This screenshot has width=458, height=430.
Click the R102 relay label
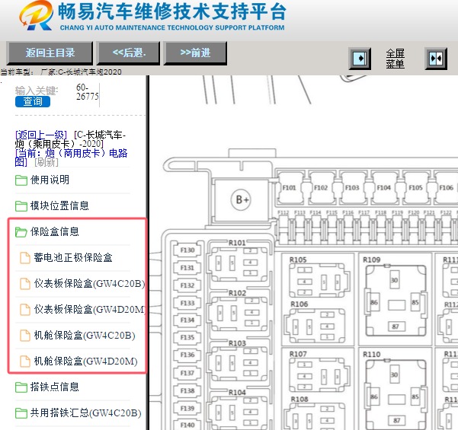(x=237, y=293)
